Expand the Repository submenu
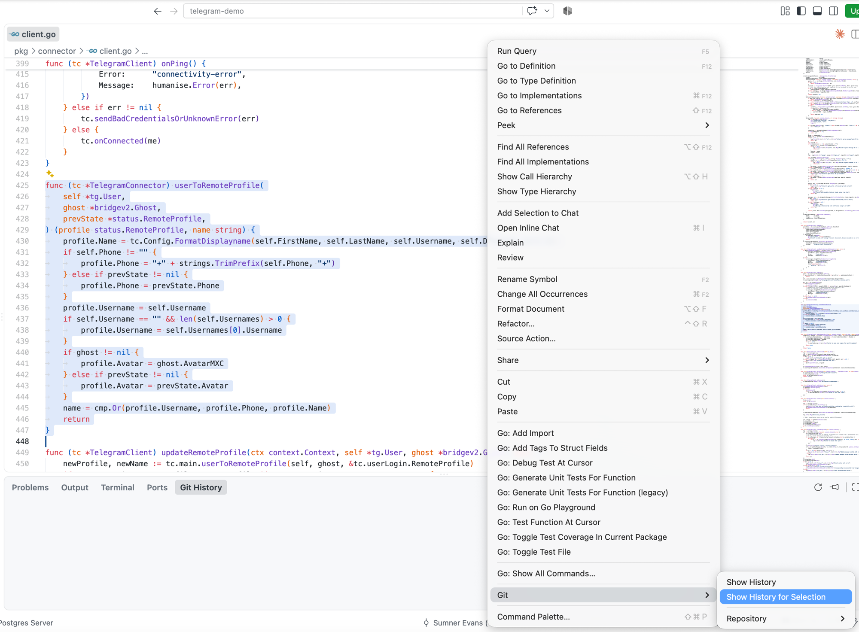859x632 pixels. click(786, 619)
